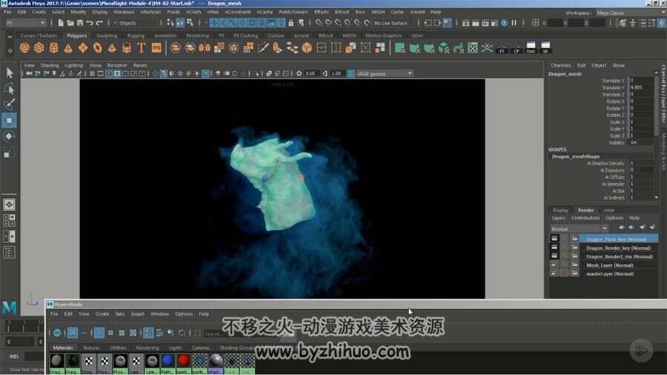Click the Translate Y value field
The width and height of the screenshot is (667, 375).
click(641, 87)
